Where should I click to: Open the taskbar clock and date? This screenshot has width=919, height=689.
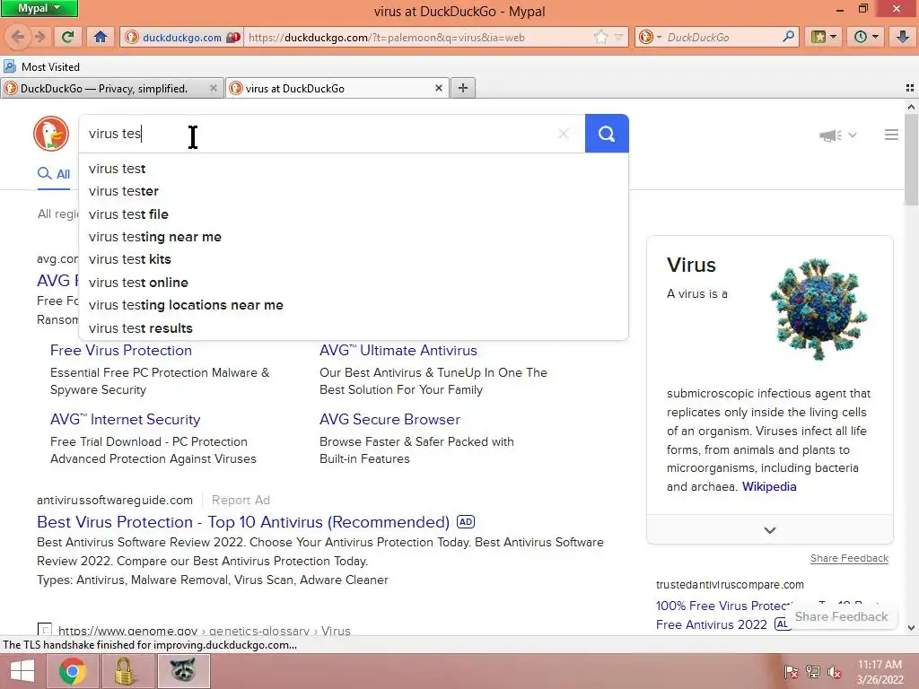pos(880,672)
